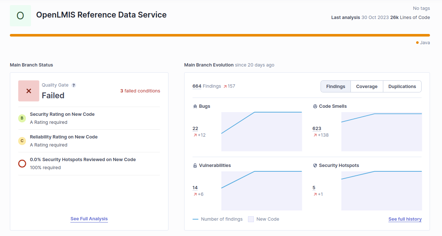Click 0.0% Security Hotspots Reviewed condition
The width and height of the screenshot is (442, 236).
pyautogui.click(x=83, y=160)
